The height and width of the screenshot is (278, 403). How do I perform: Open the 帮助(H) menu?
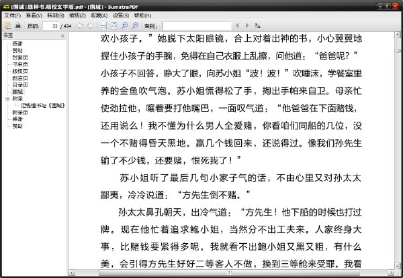[142, 15]
